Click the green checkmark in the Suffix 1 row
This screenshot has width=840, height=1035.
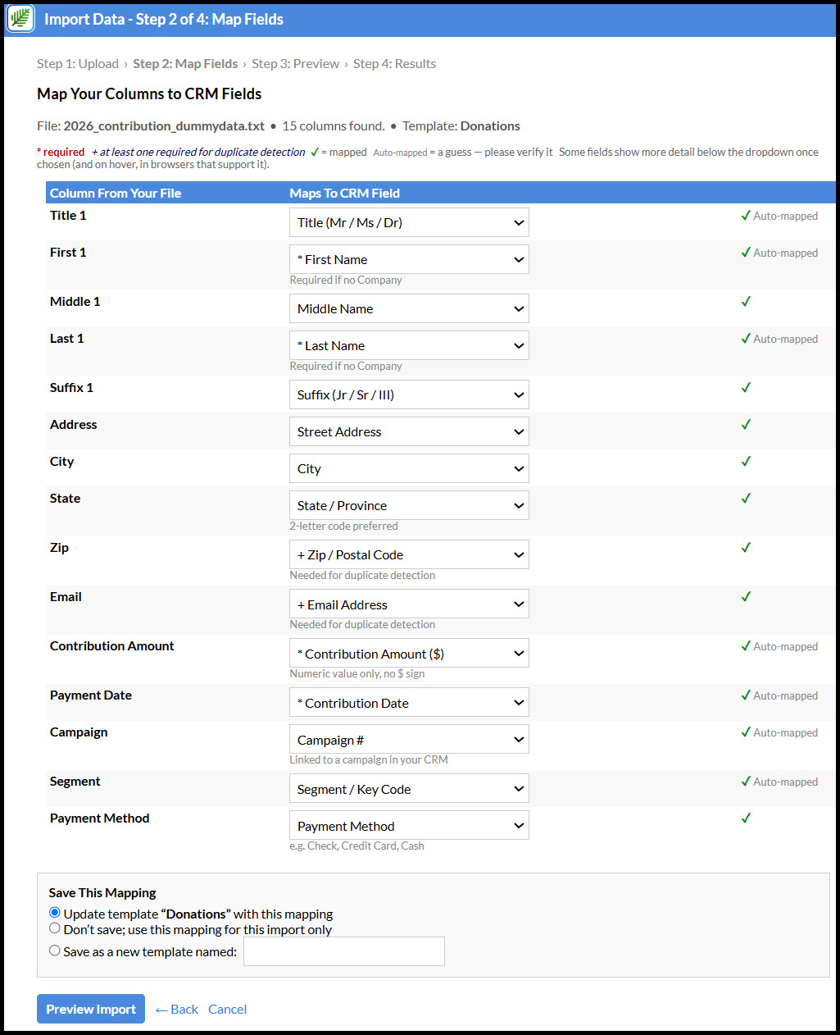coord(746,387)
